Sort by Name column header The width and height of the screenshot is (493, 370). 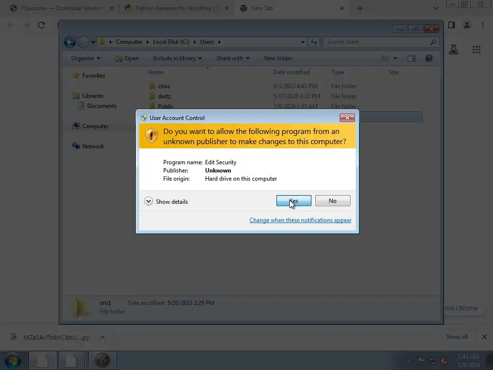click(x=156, y=72)
